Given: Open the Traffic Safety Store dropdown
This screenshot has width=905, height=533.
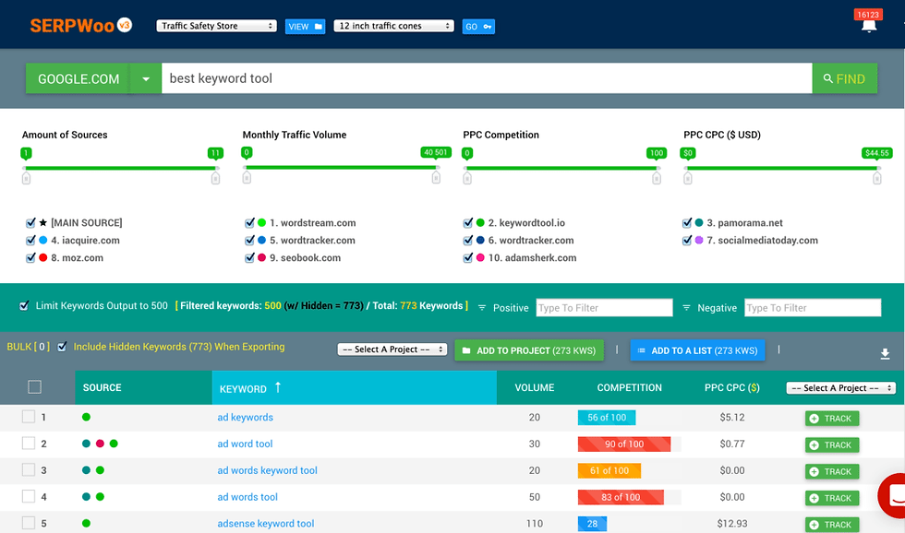Looking at the screenshot, I should coord(216,26).
